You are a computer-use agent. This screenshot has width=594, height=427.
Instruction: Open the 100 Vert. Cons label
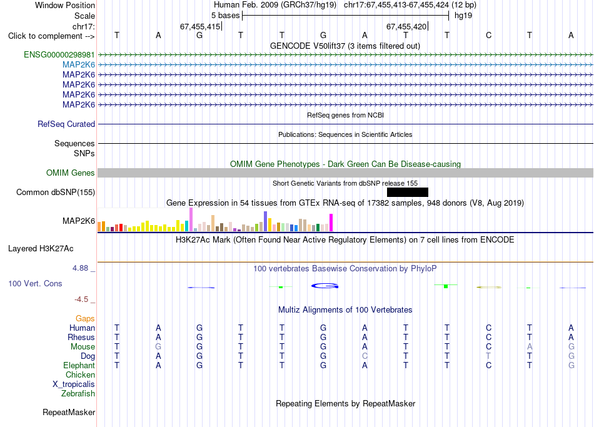point(35,283)
